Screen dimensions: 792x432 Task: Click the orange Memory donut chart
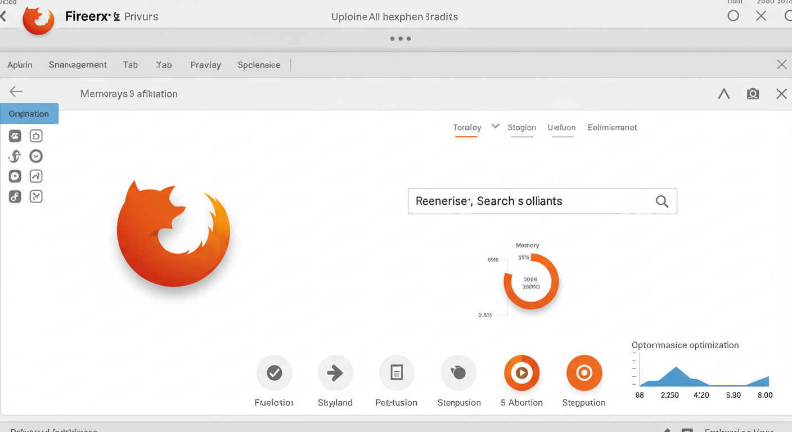click(x=531, y=281)
